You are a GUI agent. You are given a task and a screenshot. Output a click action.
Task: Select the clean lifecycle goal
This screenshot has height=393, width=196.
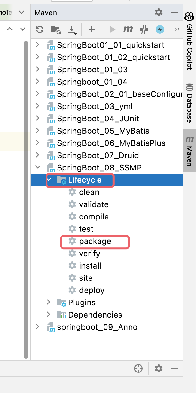tap(89, 192)
